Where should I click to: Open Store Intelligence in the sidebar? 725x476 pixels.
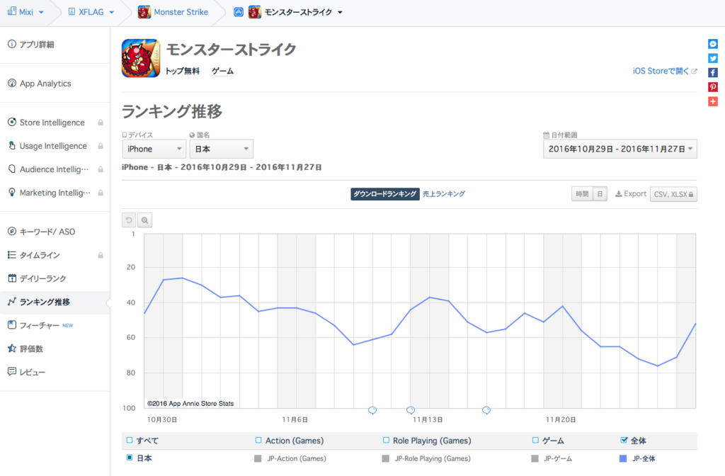(x=52, y=123)
